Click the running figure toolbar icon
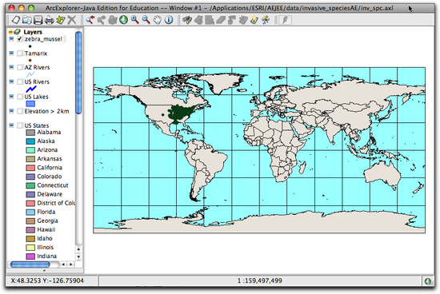440x294 pixels. click(266, 20)
